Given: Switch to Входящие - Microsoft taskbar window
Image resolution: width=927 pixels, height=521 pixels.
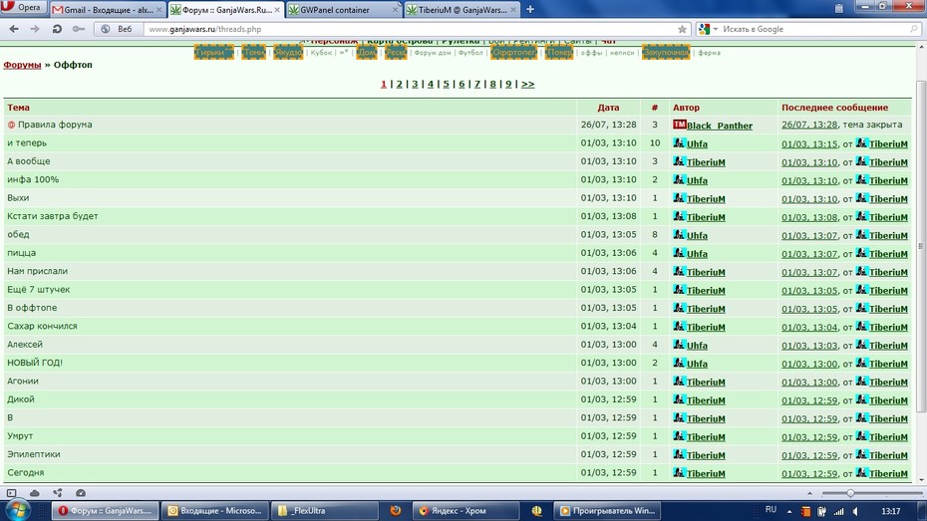Looking at the screenshot, I should (x=215, y=511).
